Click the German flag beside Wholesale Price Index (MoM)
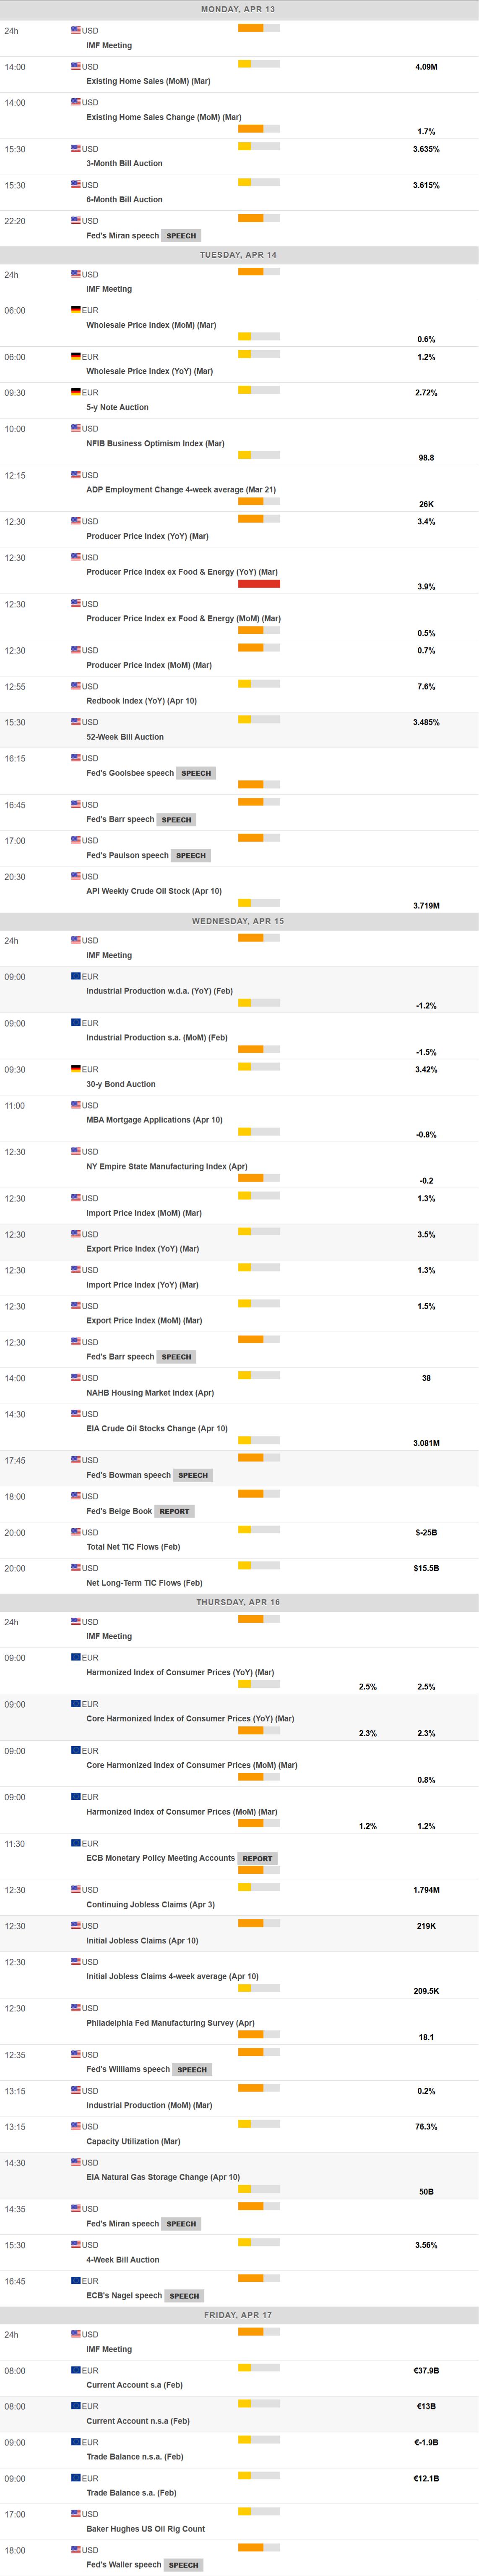 pos(76,310)
